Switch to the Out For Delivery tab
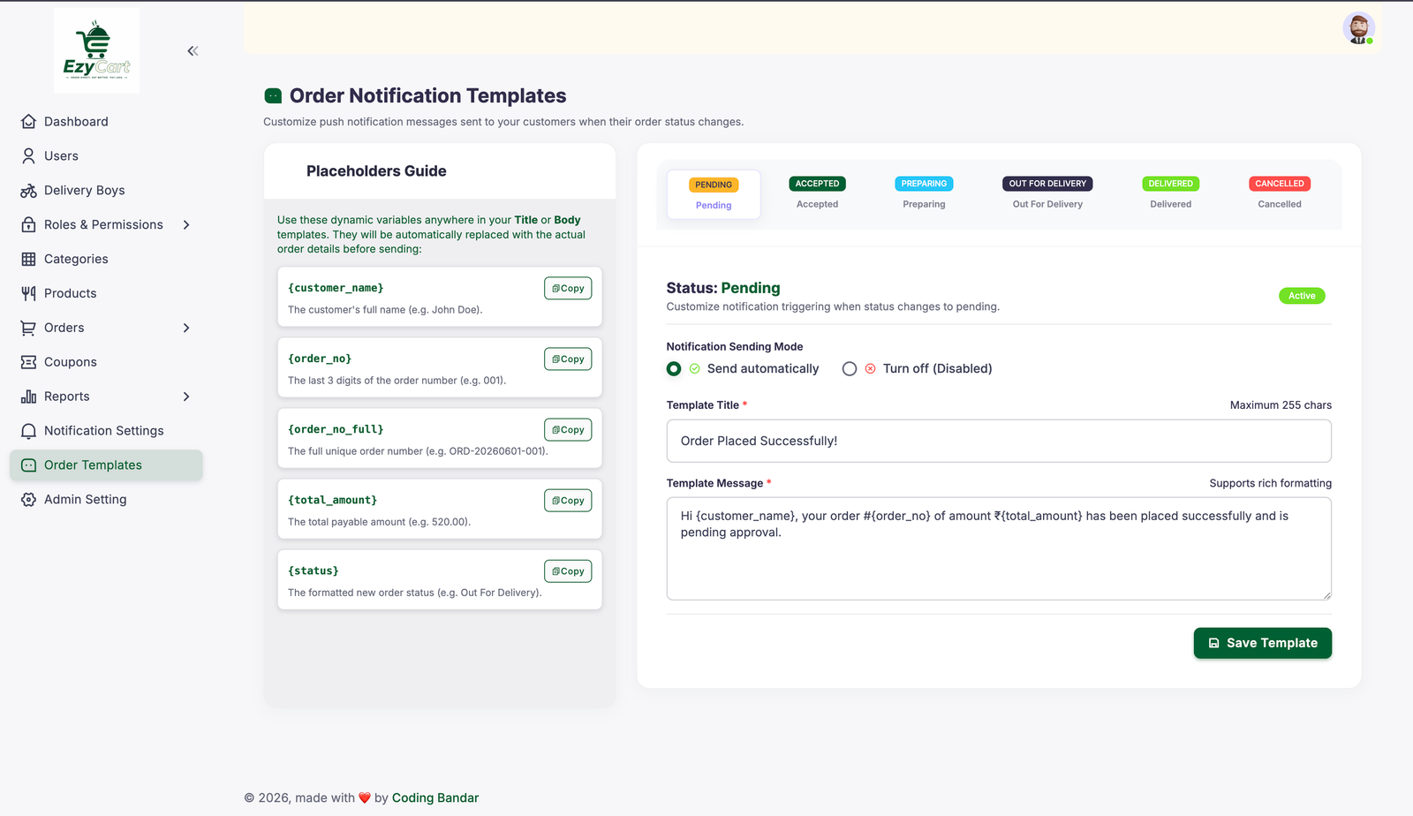The height and width of the screenshot is (816, 1413). click(x=1047, y=193)
